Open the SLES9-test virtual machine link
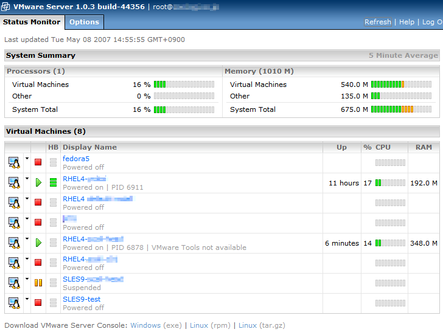This screenshot has height=332, width=443. coord(82,299)
